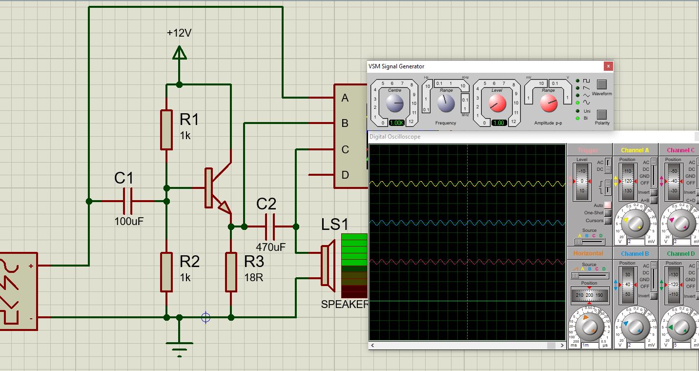
Task: Click the Frequency Range knob
Action: click(446, 103)
